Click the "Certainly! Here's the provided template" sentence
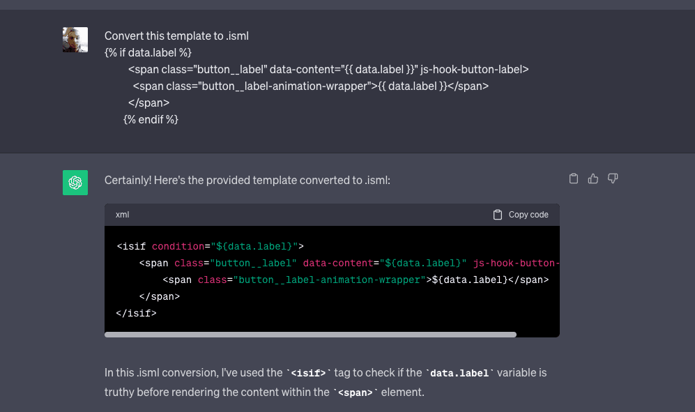The width and height of the screenshot is (695, 412). coord(247,180)
